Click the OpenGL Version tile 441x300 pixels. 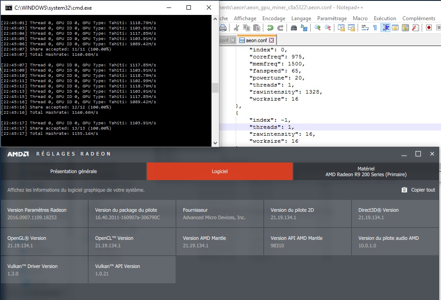[x=44, y=242]
